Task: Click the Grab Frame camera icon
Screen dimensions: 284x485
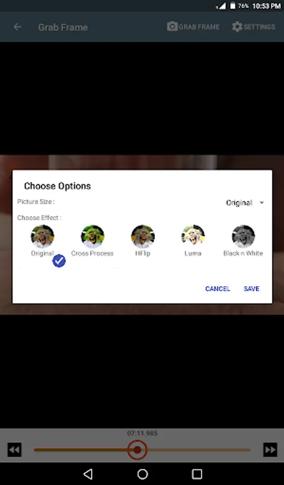Action: [x=172, y=26]
